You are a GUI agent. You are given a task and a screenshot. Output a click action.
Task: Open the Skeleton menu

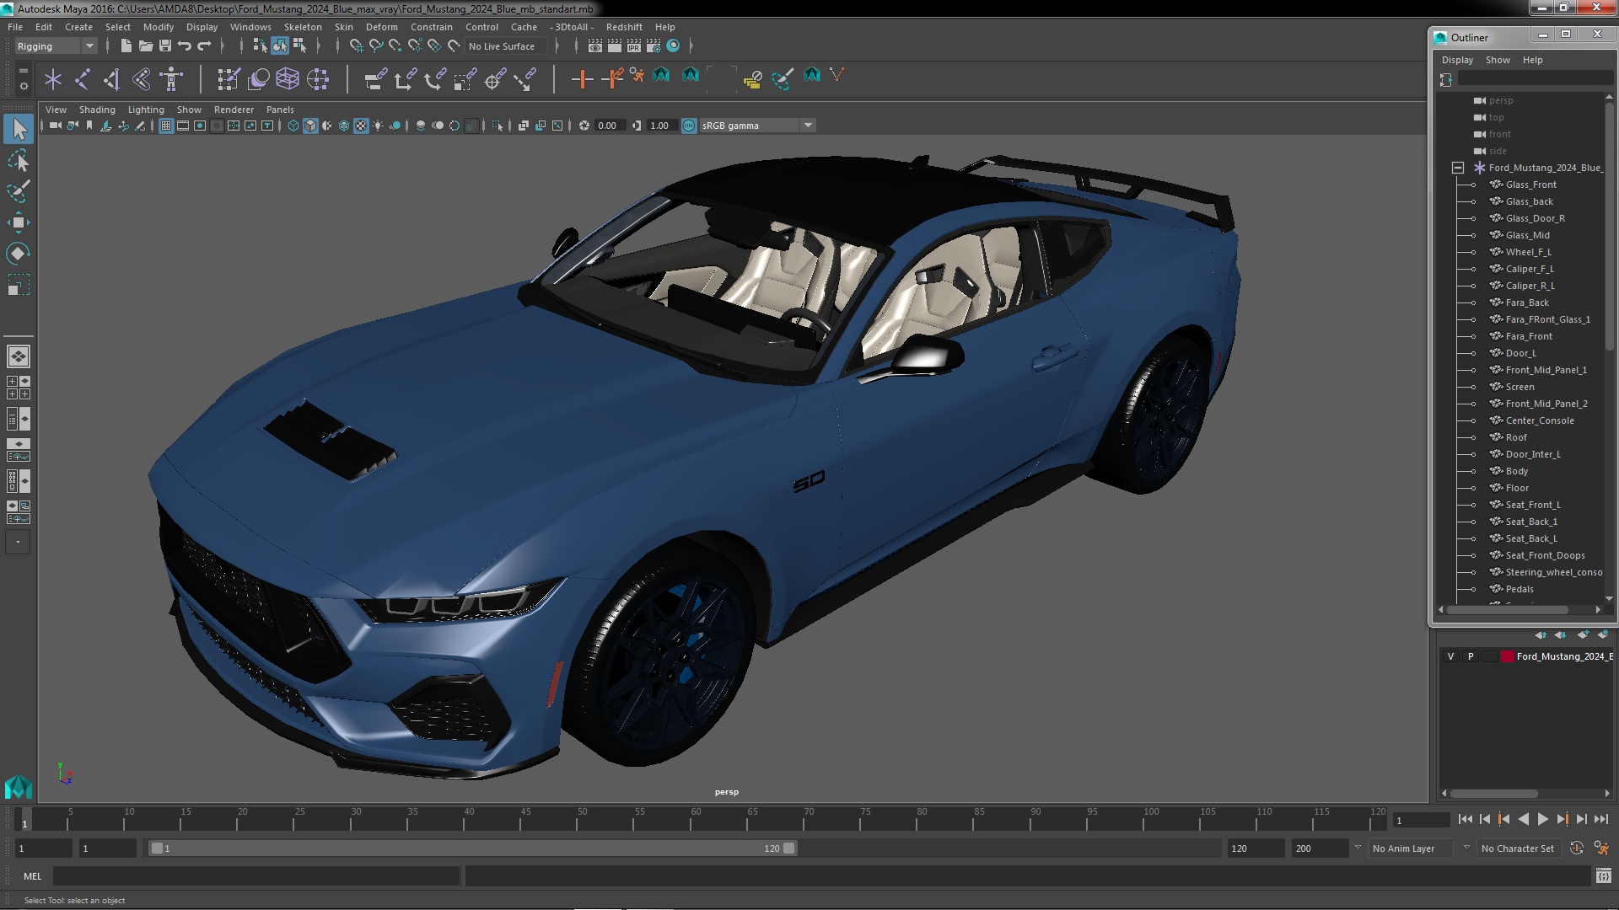pyautogui.click(x=303, y=27)
